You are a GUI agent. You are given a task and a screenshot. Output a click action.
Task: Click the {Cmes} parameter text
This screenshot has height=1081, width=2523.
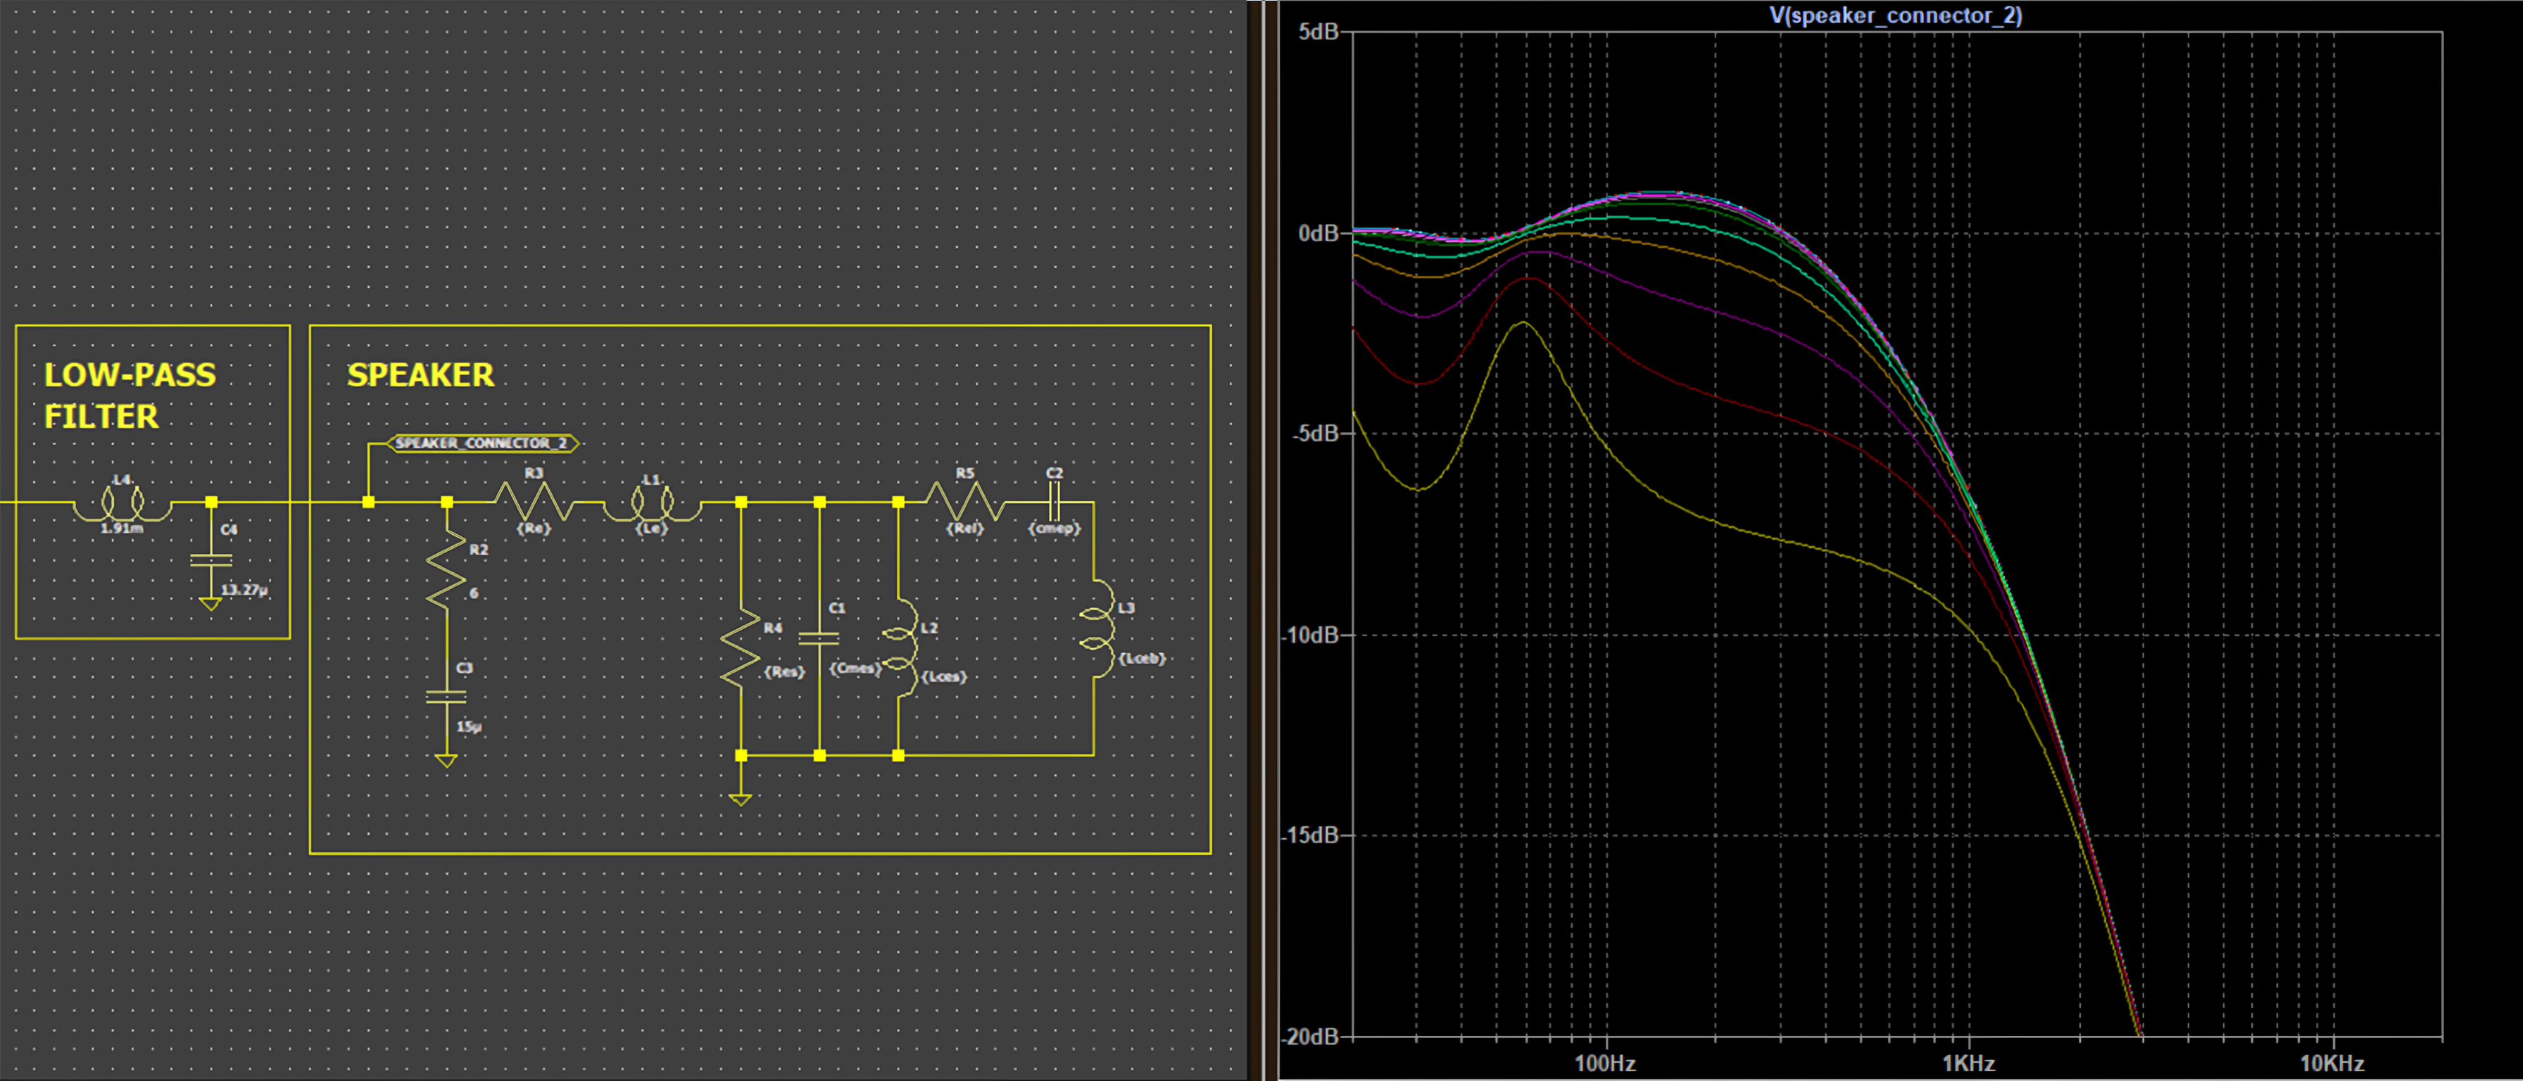[x=856, y=669]
